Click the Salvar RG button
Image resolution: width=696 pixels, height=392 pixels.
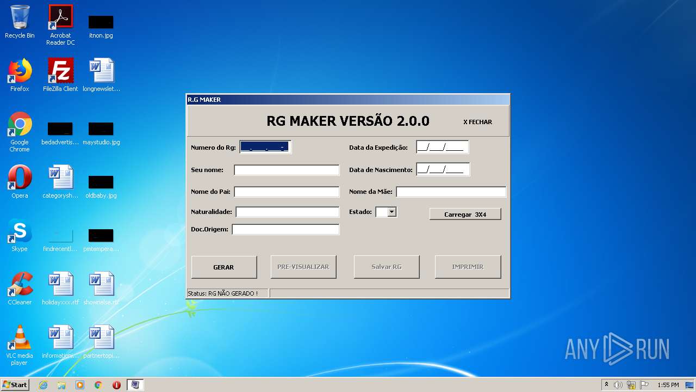[x=387, y=267]
